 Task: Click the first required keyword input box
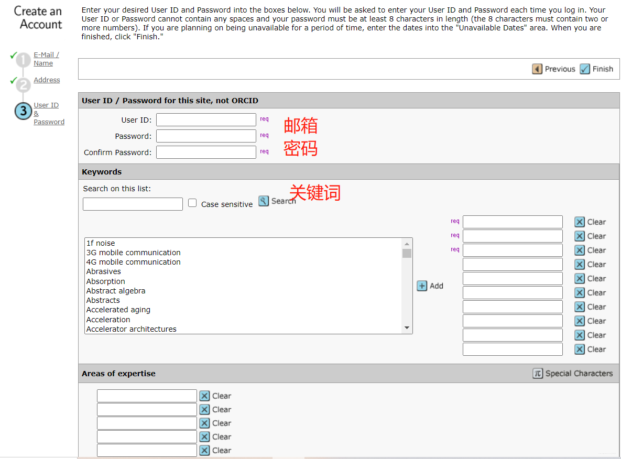(513, 222)
